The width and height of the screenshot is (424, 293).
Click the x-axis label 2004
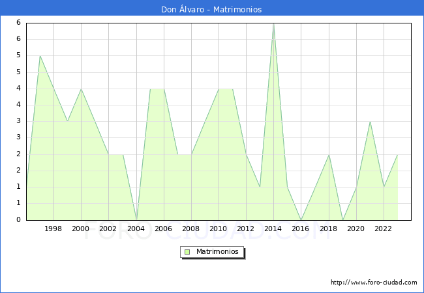(136, 229)
